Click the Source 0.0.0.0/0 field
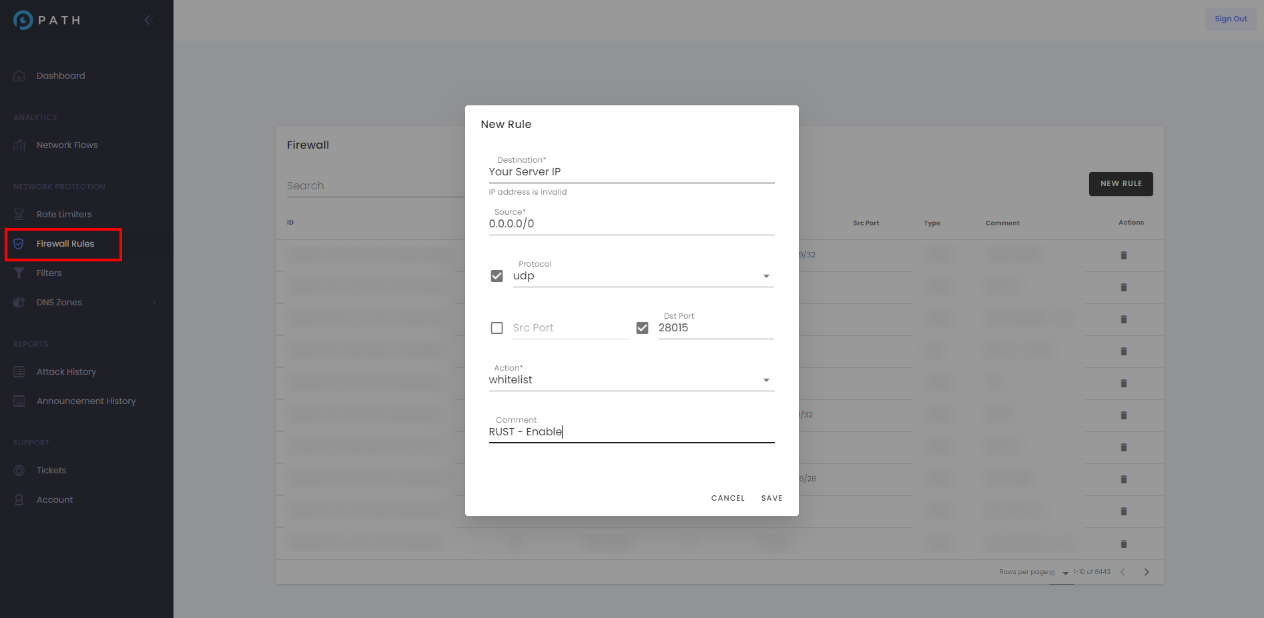This screenshot has height=618, width=1264. (631, 224)
